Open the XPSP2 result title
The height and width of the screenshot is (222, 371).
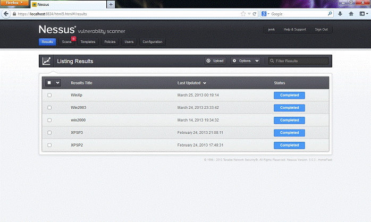(77, 145)
